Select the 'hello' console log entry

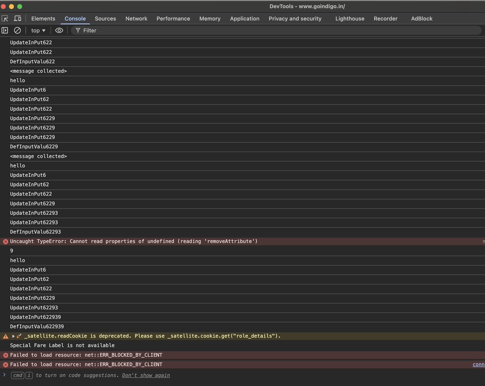17,80
